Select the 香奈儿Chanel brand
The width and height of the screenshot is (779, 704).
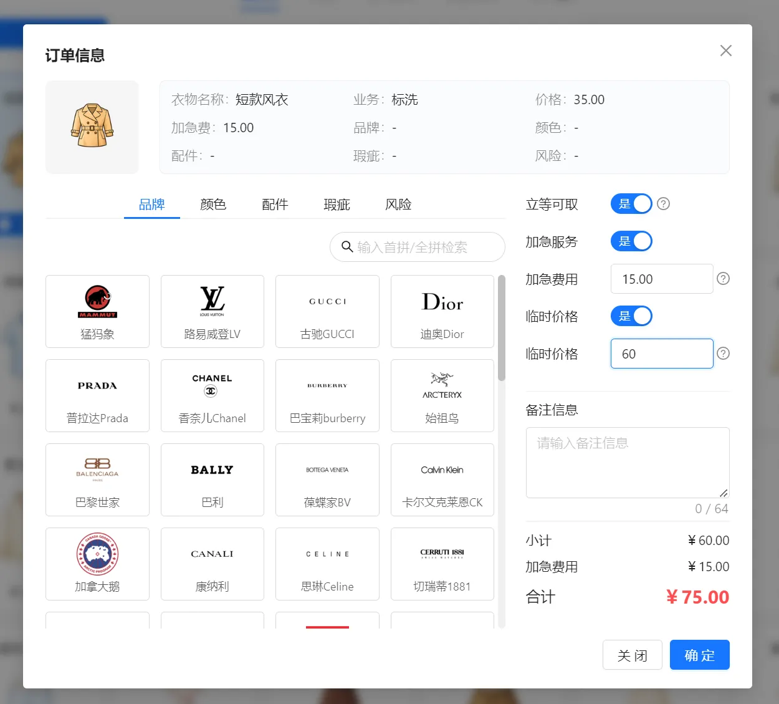(213, 395)
